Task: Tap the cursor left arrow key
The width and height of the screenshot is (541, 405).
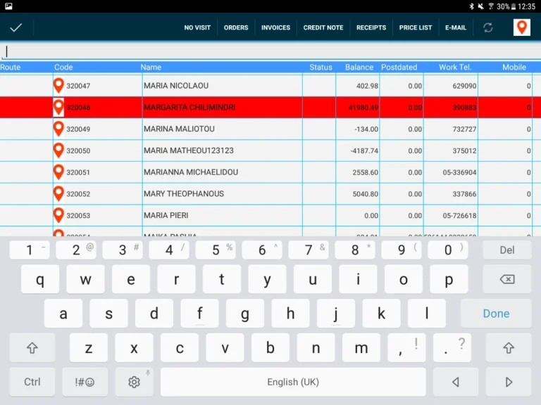Action: [456, 382]
